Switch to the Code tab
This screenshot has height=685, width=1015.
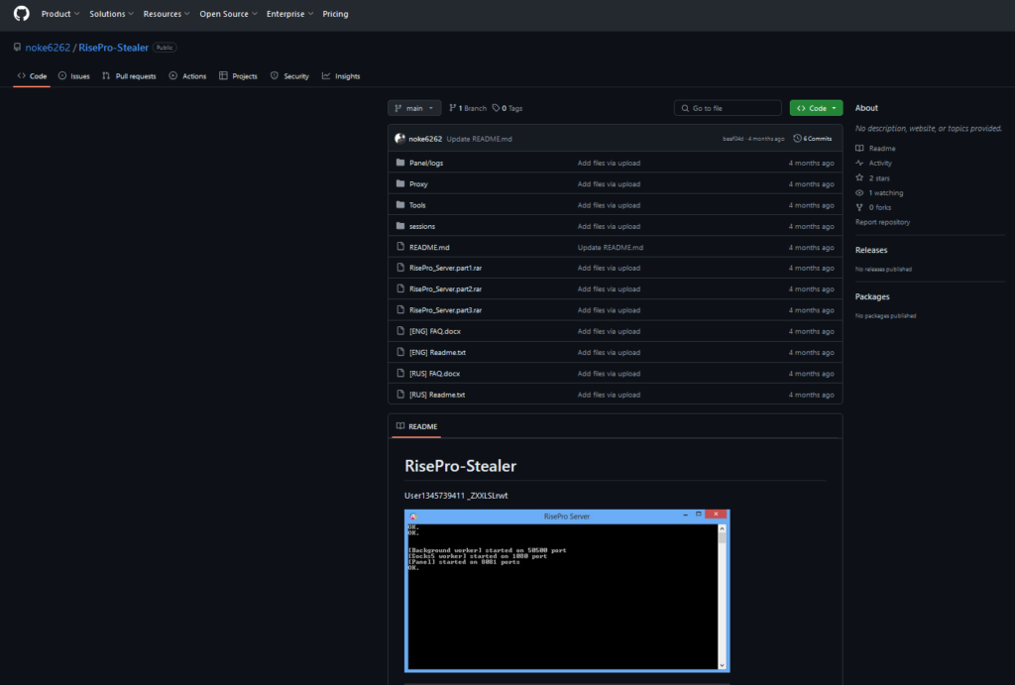(x=32, y=75)
